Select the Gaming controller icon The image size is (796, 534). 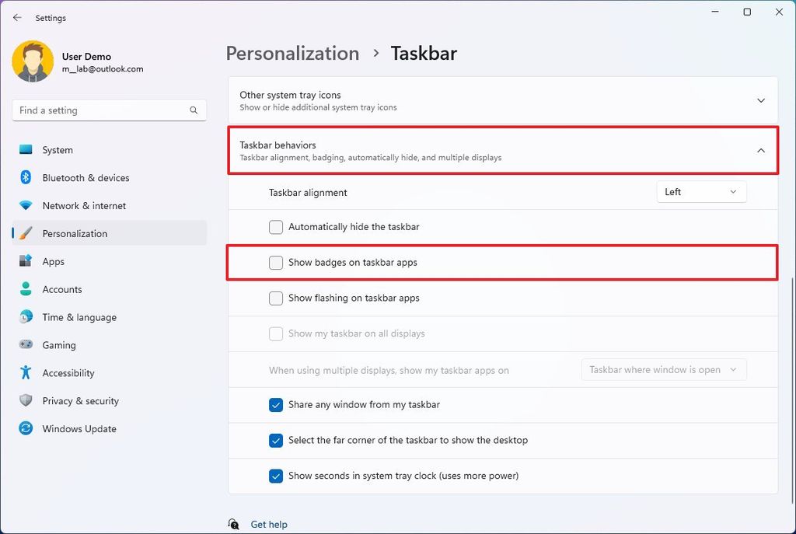pyautogui.click(x=26, y=345)
